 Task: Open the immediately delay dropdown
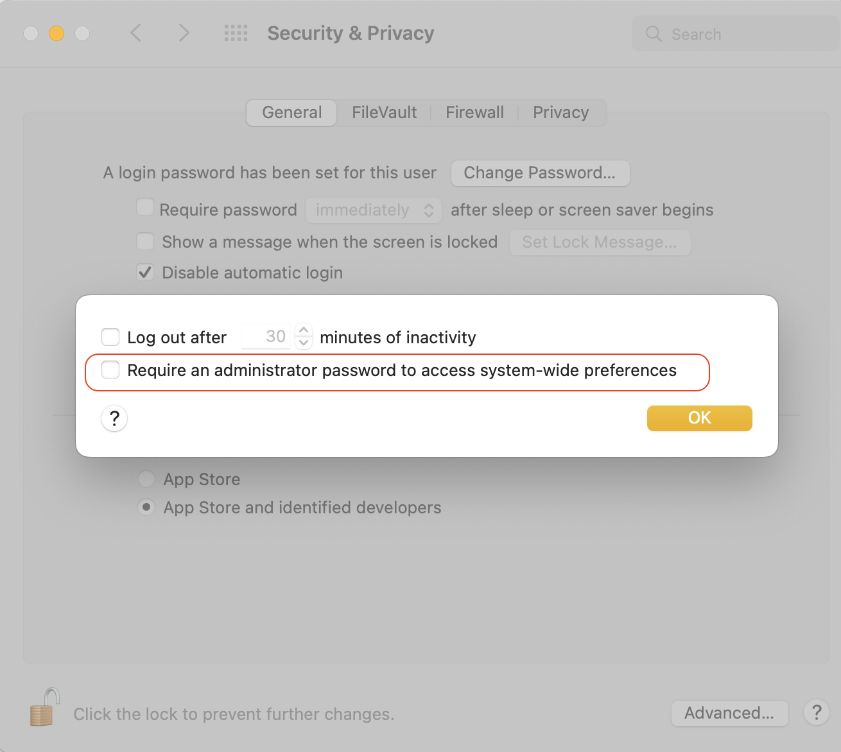coord(373,210)
